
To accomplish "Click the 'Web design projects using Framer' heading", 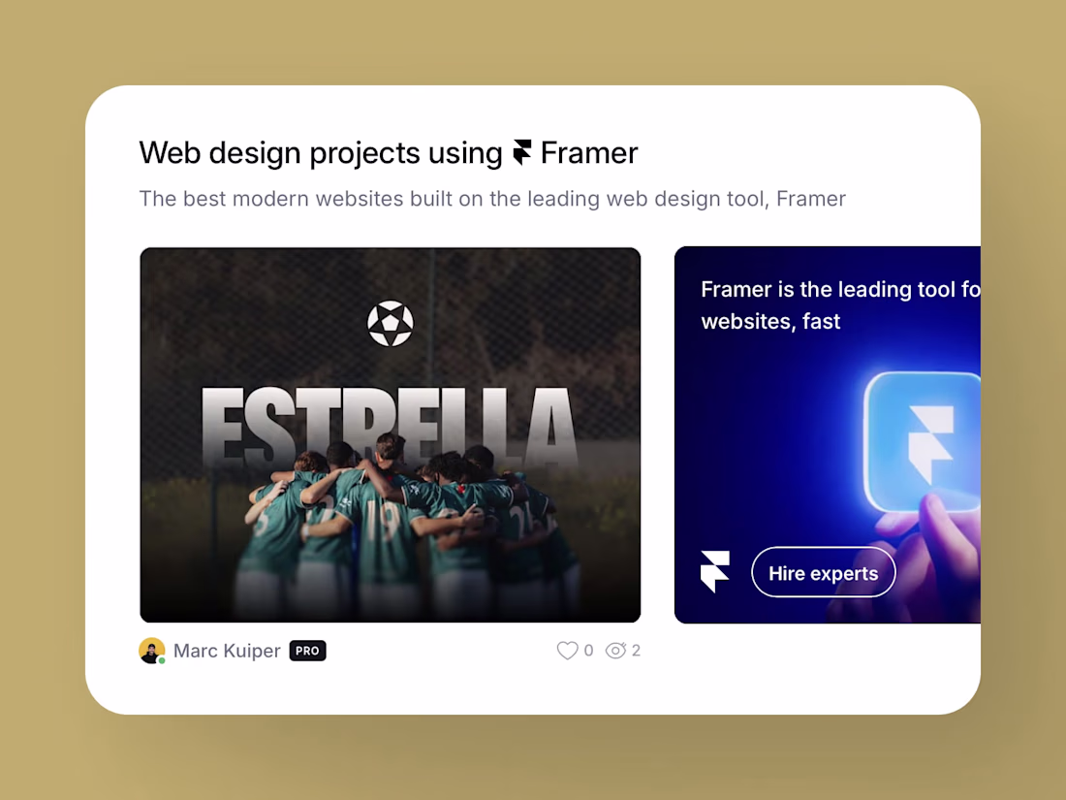I will click(389, 152).
